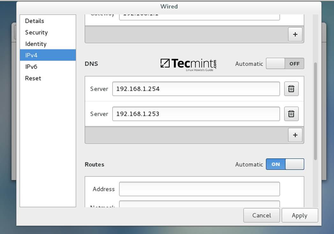Toggle the DNS Automatic switch

(285, 64)
